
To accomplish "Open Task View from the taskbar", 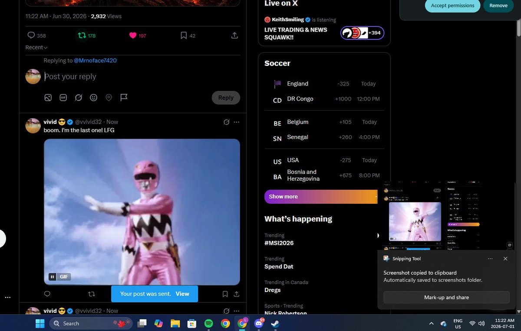I will pyautogui.click(x=142, y=324).
